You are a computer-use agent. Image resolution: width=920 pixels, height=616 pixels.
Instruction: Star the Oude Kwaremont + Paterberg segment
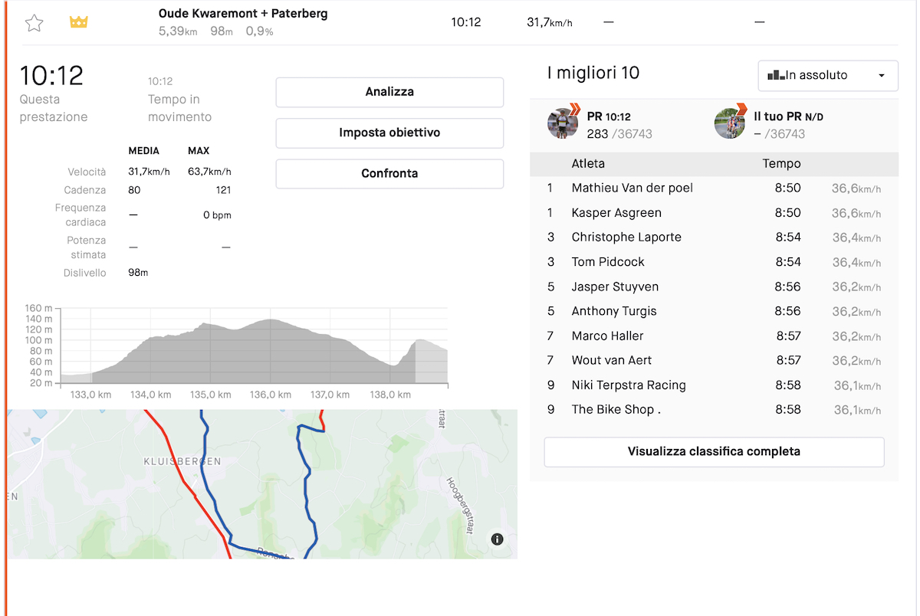[34, 23]
